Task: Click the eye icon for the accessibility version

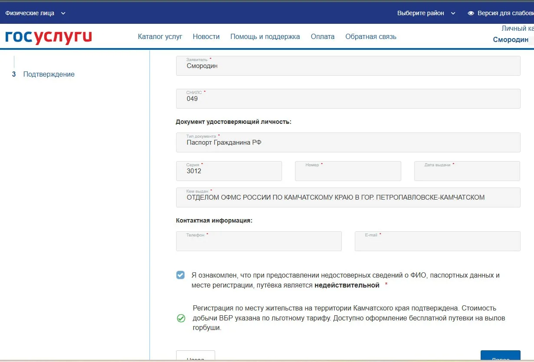Action: [471, 13]
